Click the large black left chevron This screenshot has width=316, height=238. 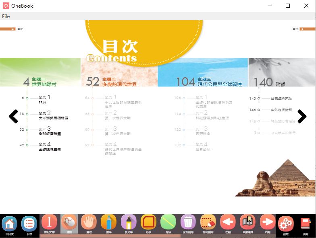pyautogui.click(x=13, y=116)
